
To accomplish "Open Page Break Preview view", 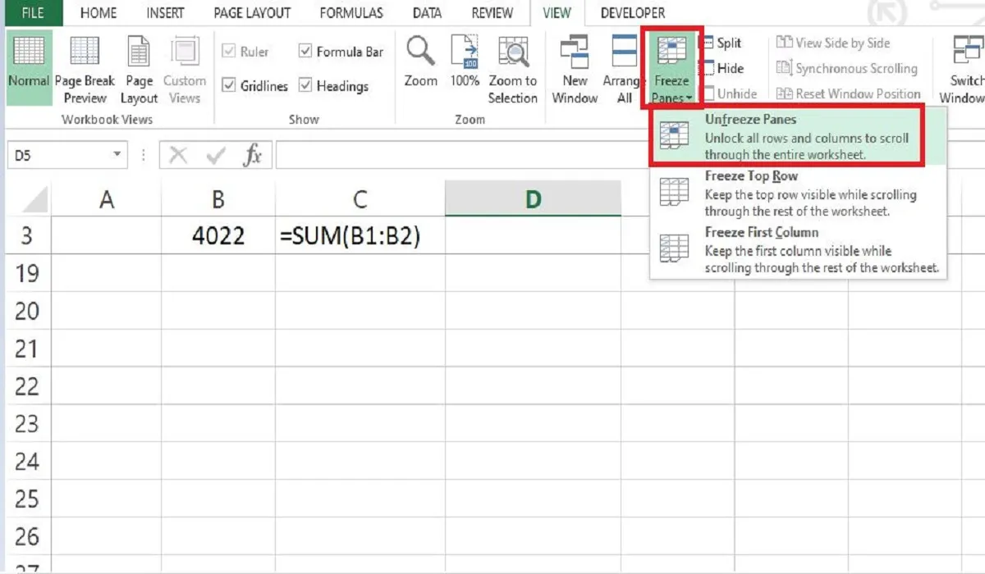I will (85, 71).
